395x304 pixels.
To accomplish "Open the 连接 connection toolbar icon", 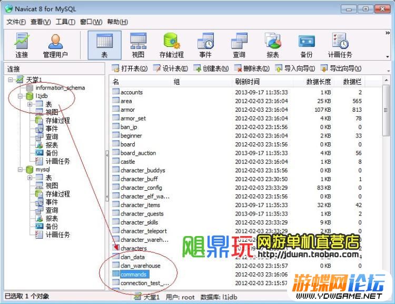I will coord(22,45).
